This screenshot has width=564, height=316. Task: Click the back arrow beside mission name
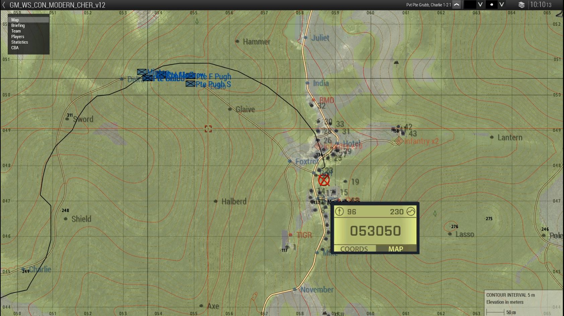click(x=4, y=5)
